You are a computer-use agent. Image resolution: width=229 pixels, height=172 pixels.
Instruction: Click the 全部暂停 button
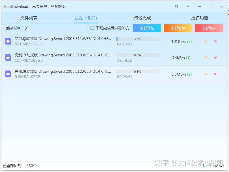click(x=178, y=28)
